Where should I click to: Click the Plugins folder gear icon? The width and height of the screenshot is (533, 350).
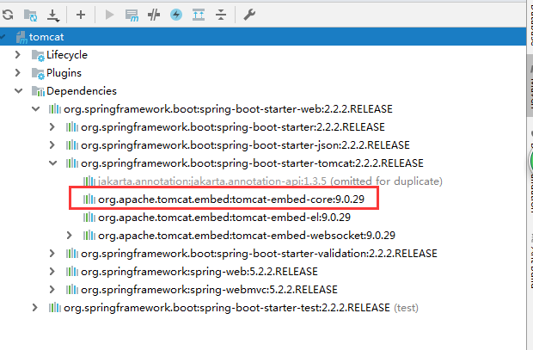[38, 73]
